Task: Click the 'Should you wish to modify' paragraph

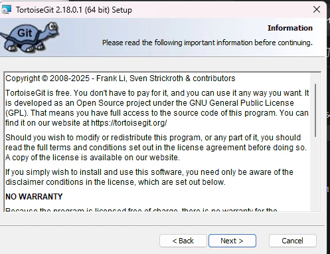Action: click(x=156, y=148)
